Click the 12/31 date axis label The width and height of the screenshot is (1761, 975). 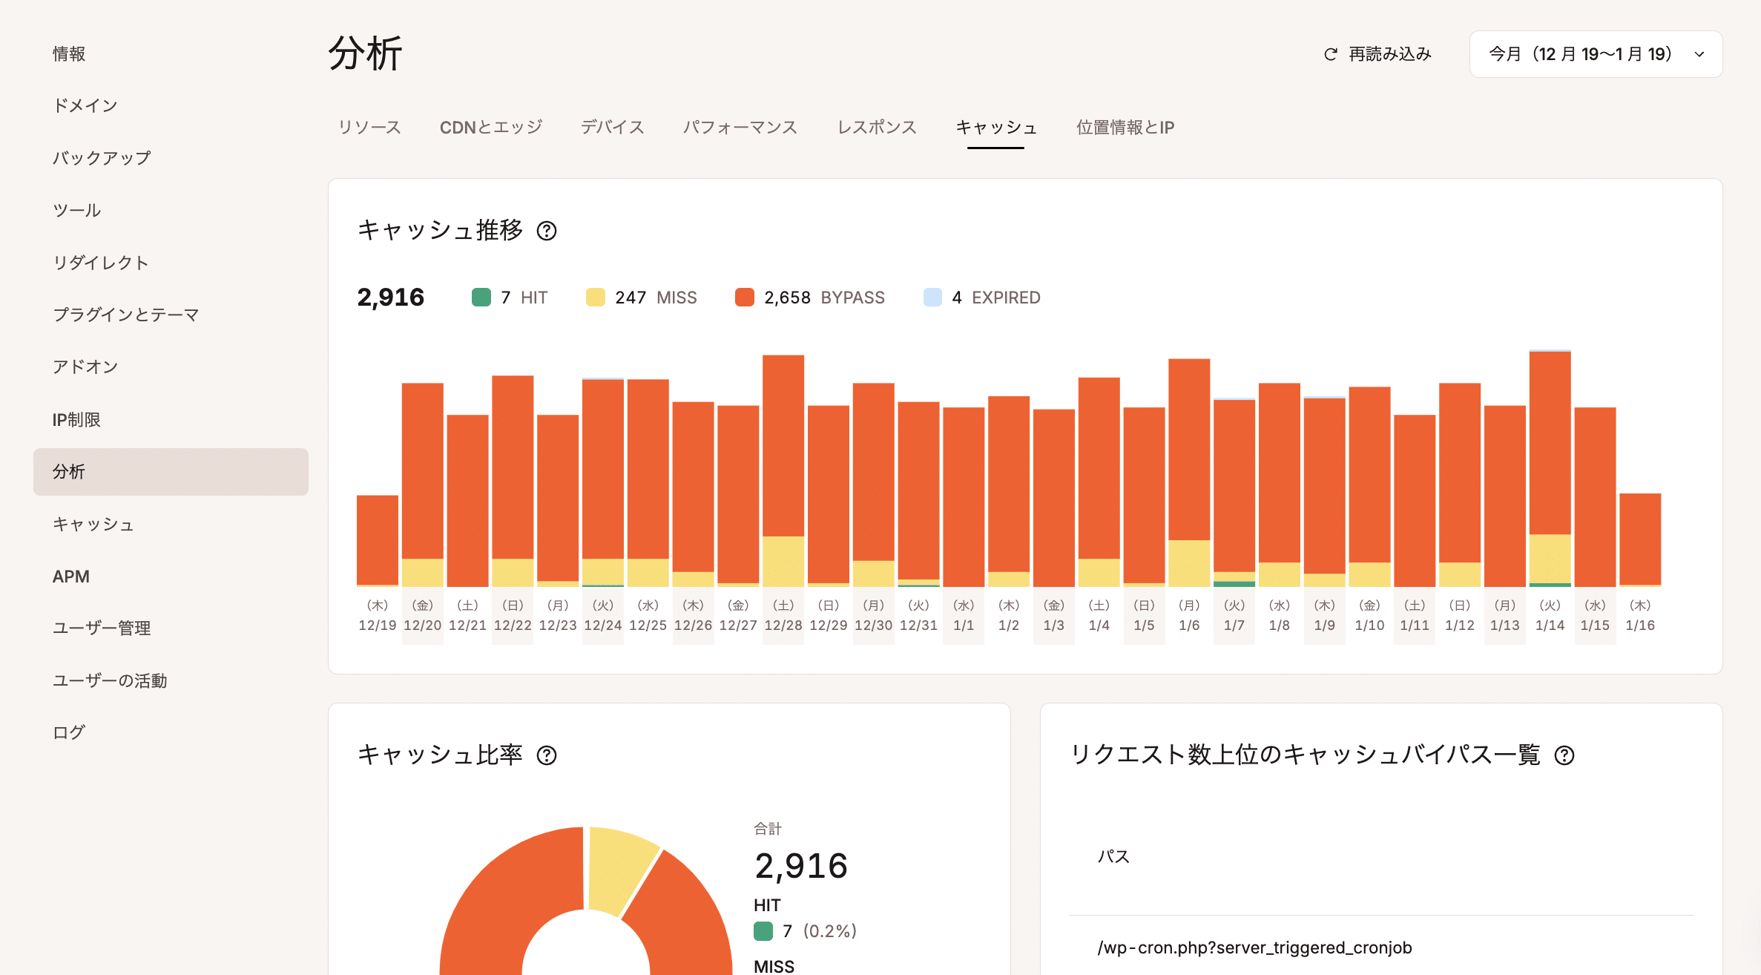918,626
